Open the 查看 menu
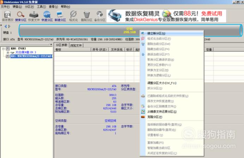The height and width of the screenshot is (158, 244). [53, 7]
